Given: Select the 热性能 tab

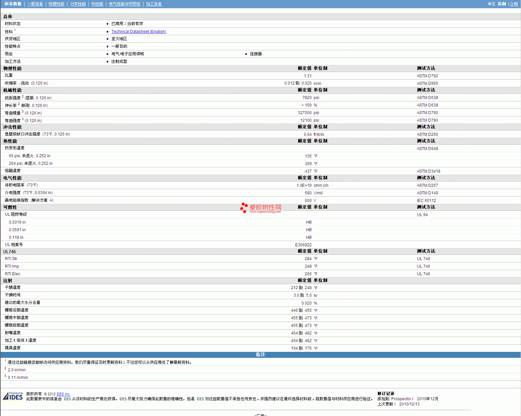Looking at the screenshot, I should [x=97, y=4].
